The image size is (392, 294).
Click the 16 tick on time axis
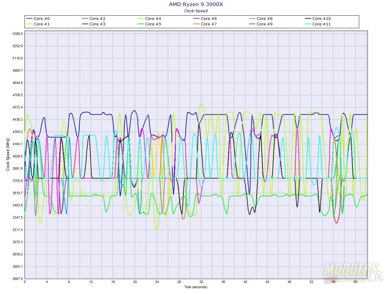pos(113,282)
